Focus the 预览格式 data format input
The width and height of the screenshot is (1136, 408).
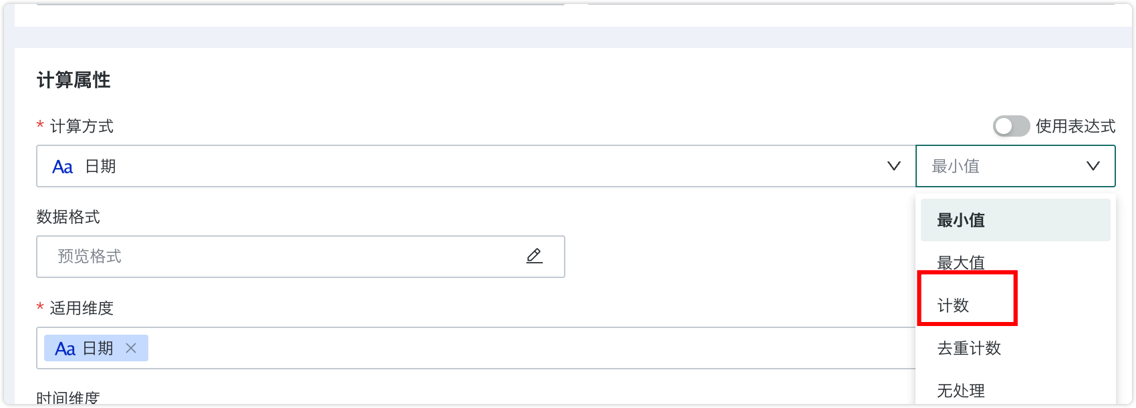(x=301, y=257)
